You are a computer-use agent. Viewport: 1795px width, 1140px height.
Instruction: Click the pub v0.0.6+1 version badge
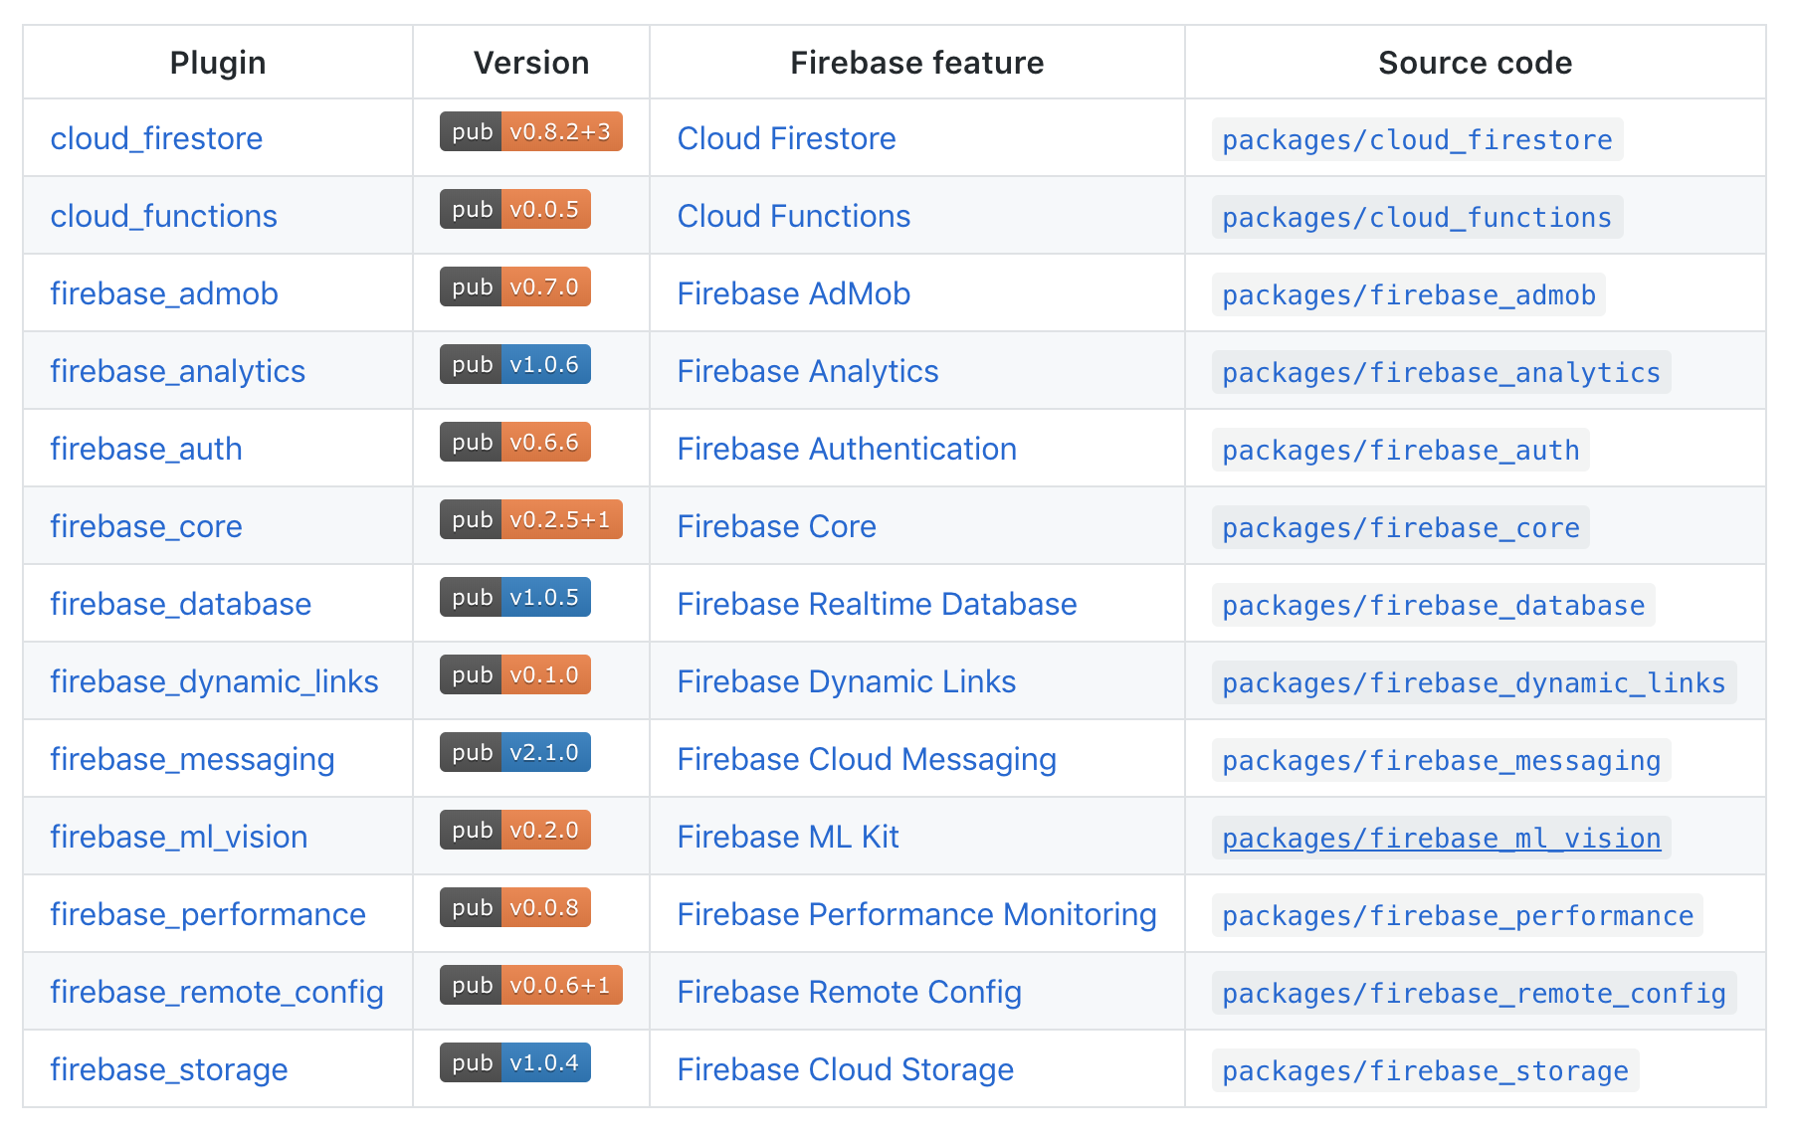pos(531,985)
